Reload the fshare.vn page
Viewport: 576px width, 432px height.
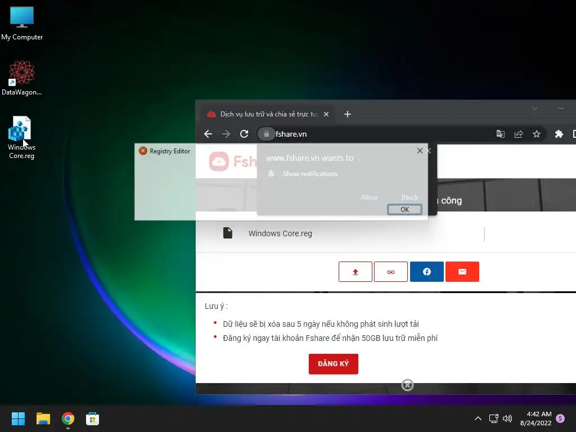[244, 134]
